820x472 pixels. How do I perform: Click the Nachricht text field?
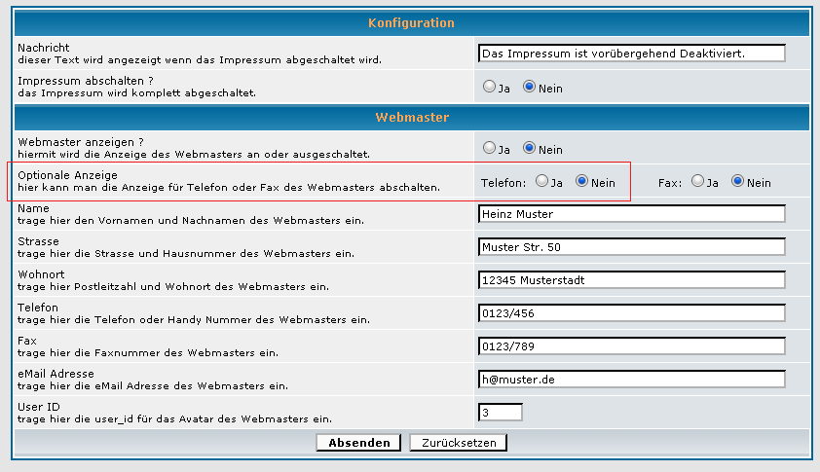(631, 53)
